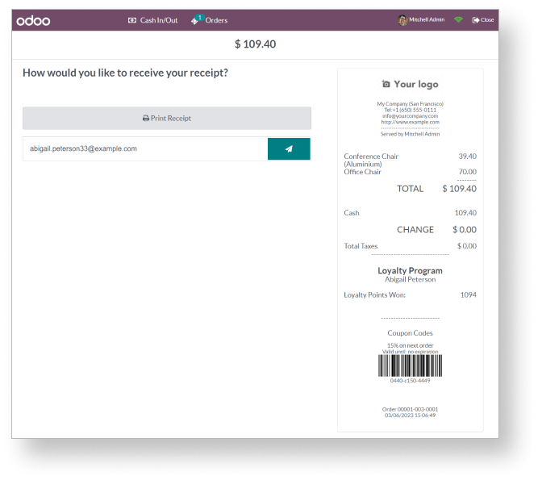Click the Loyalty Program heading on receipt
The image size is (538, 480).
[410, 270]
